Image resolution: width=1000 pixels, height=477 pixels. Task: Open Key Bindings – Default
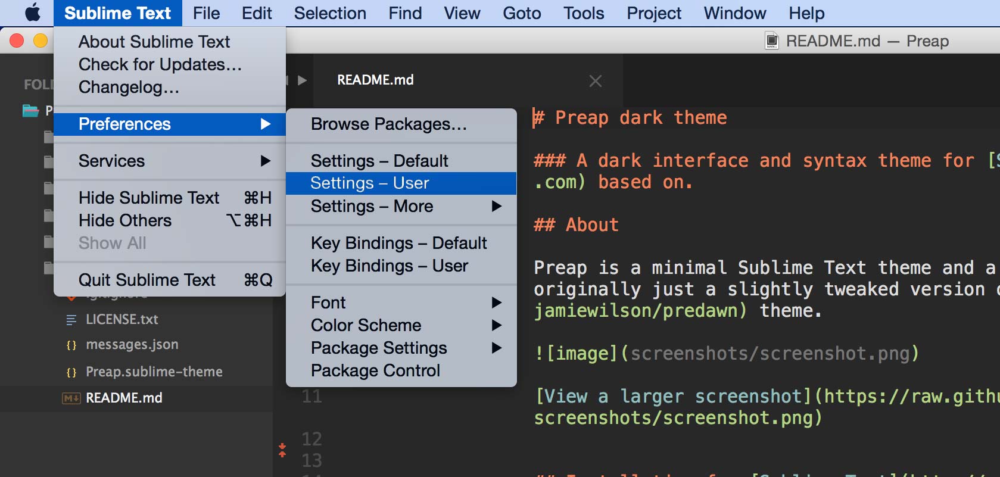click(x=401, y=243)
